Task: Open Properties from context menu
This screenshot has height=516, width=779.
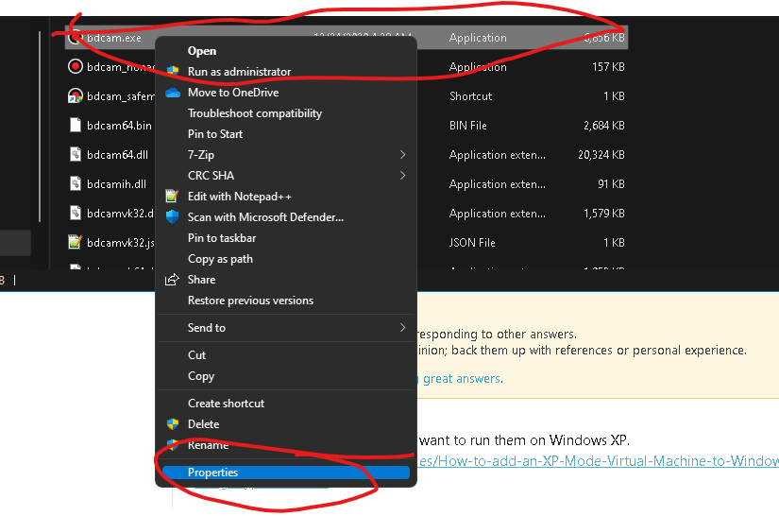Action: click(x=286, y=473)
